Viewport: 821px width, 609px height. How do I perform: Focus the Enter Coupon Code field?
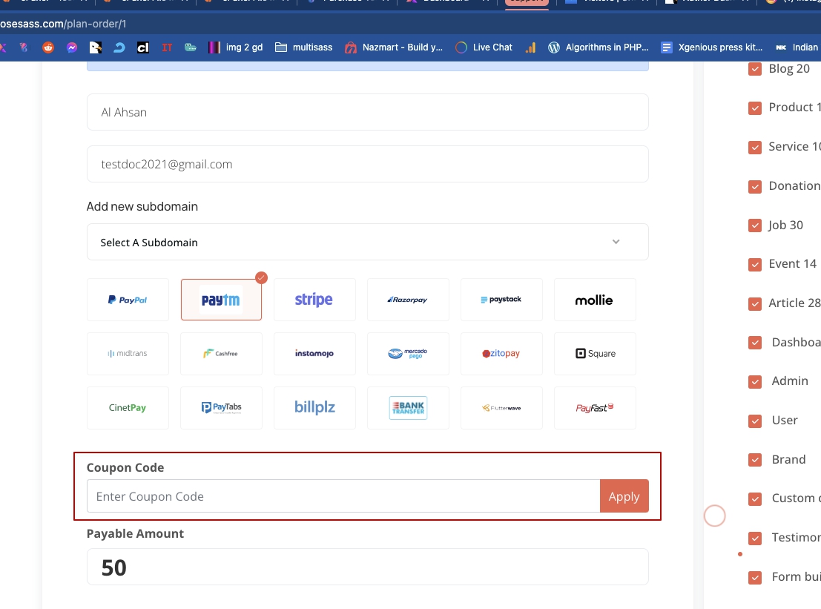343,496
